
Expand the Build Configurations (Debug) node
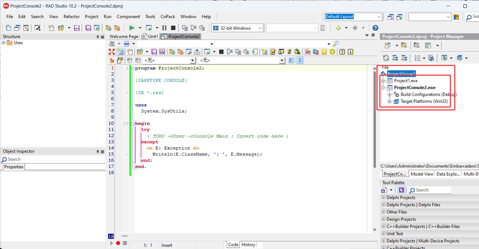click(390, 95)
